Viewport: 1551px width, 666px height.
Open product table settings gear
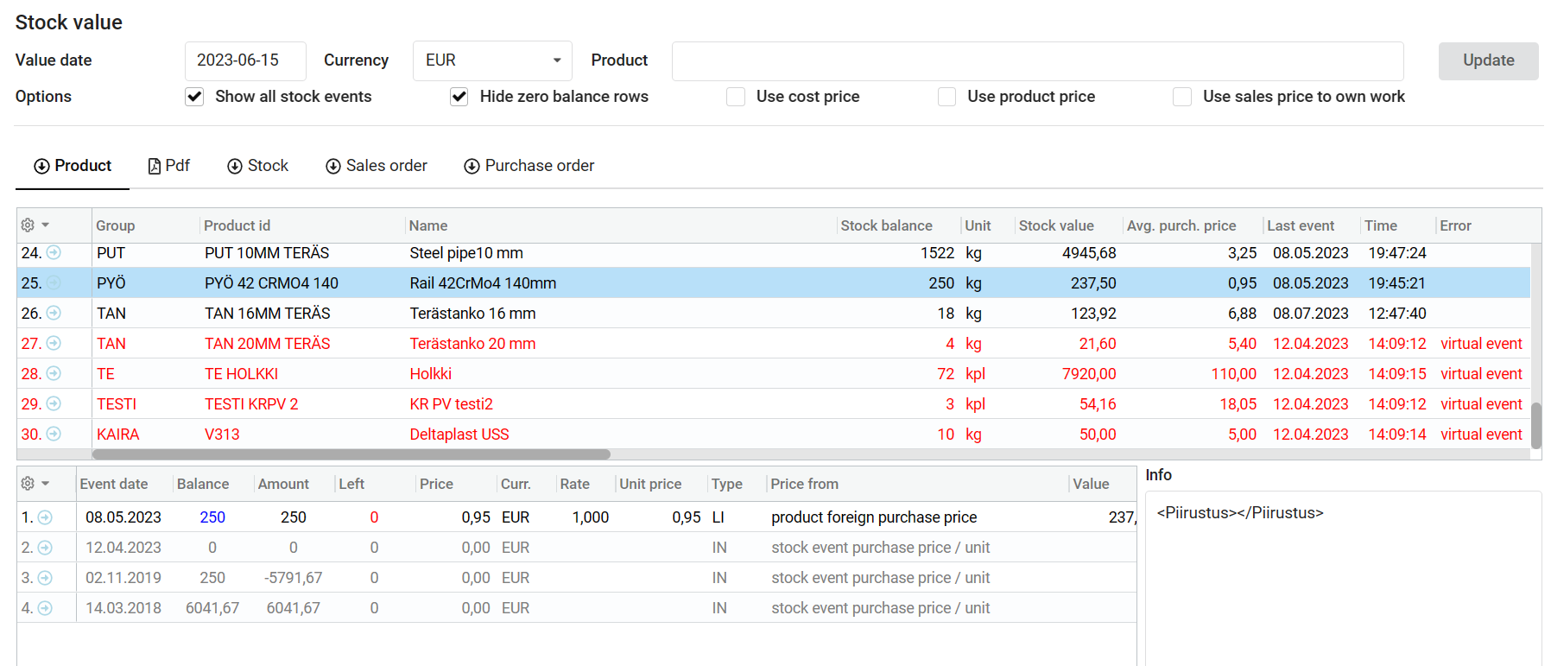[x=28, y=225]
